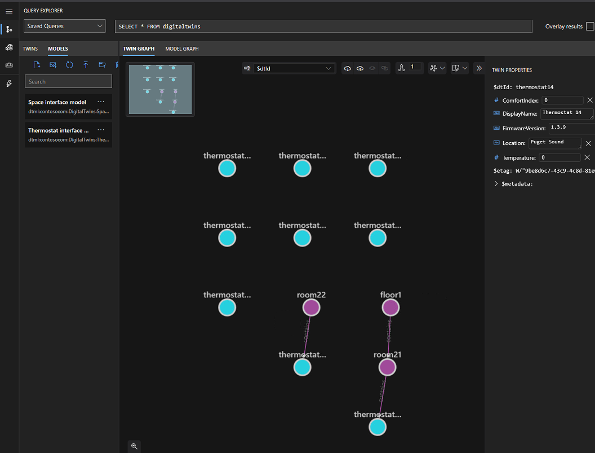Click the relationship link icon in toolbar
The height and width of the screenshot is (453, 595).
[385, 68]
